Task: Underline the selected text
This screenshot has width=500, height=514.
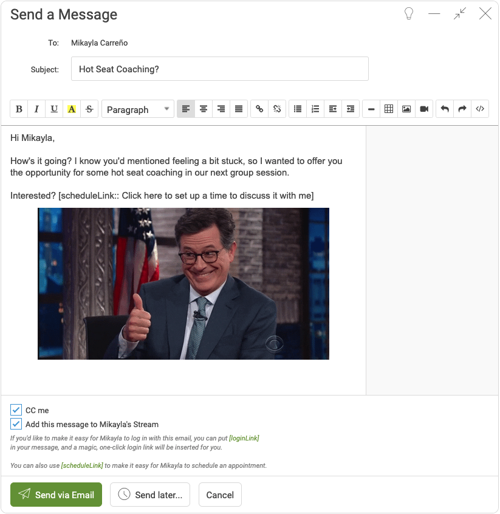Action: click(54, 109)
